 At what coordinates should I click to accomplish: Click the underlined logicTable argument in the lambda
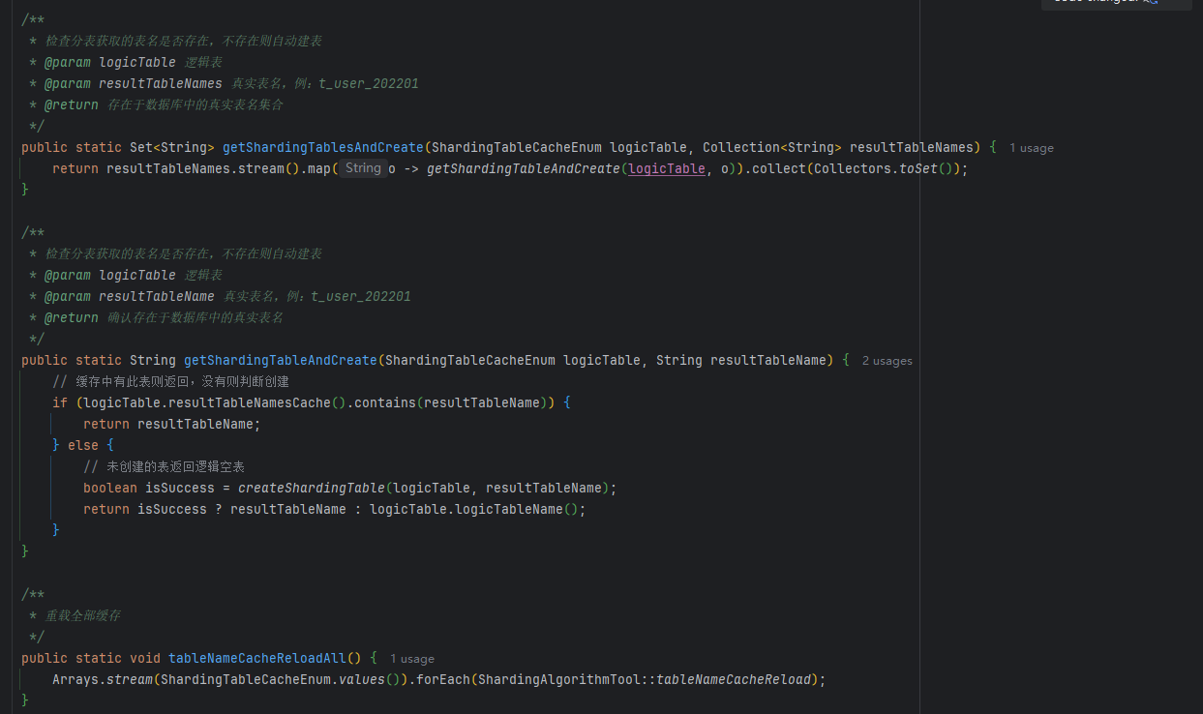click(667, 168)
